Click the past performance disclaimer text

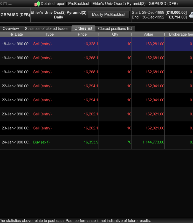(x=75, y=221)
